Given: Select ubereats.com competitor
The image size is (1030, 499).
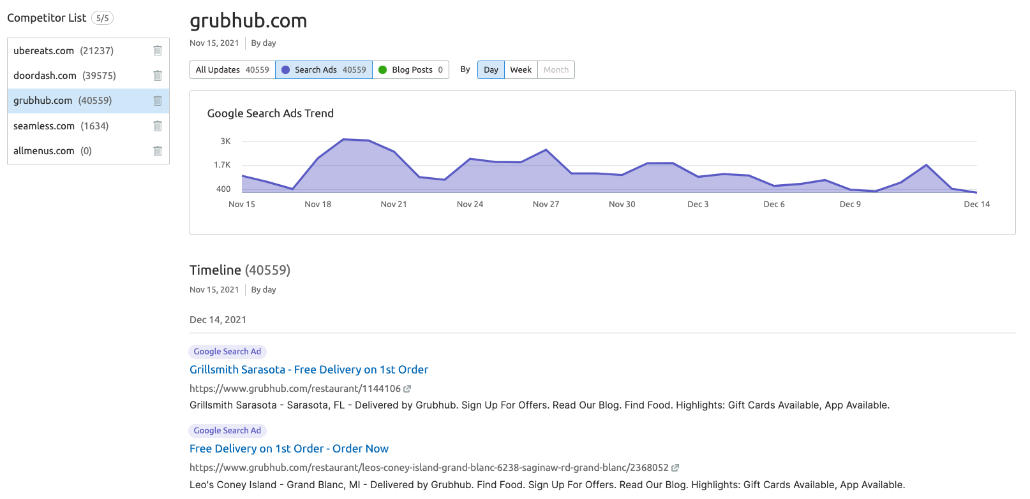Looking at the screenshot, I should [x=88, y=50].
